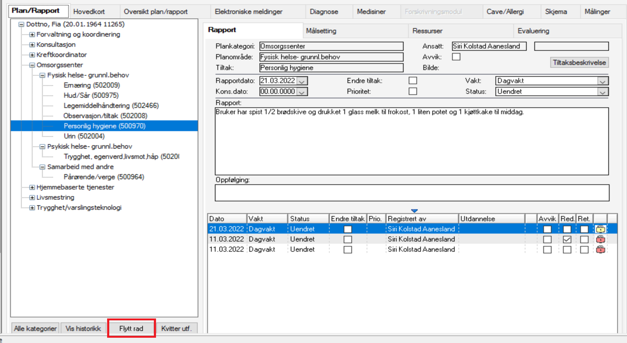Select Pårørende/verge (500964) in the tree
The image size is (627, 343).
104,177
